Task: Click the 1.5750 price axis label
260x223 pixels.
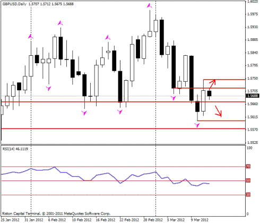Action: point(253,79)
